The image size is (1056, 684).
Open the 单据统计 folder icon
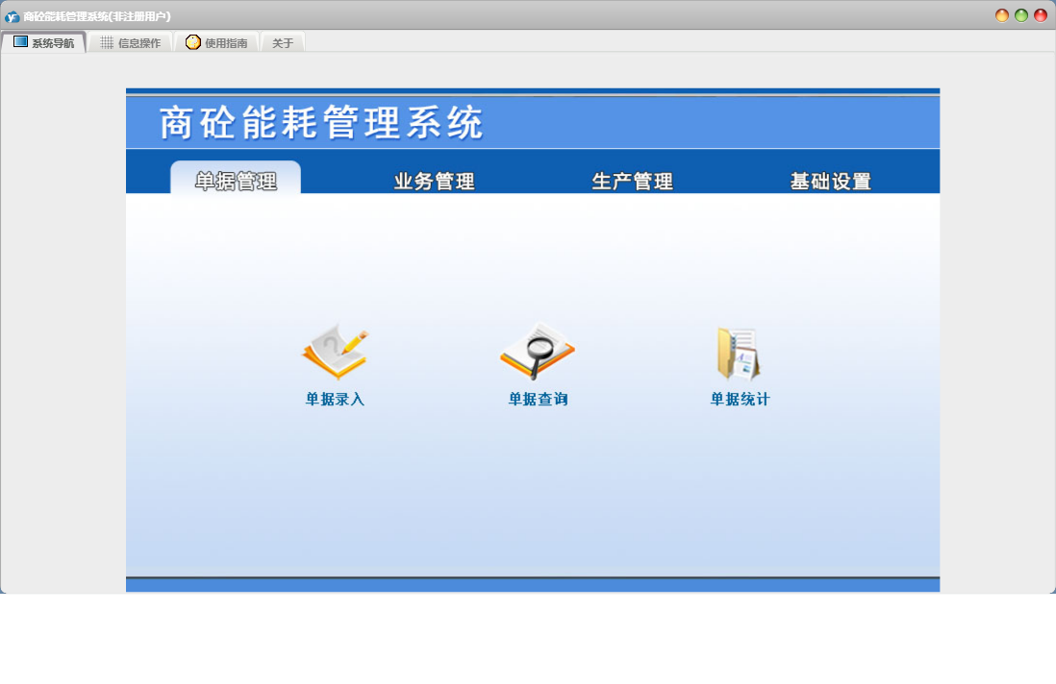[738, 354]
